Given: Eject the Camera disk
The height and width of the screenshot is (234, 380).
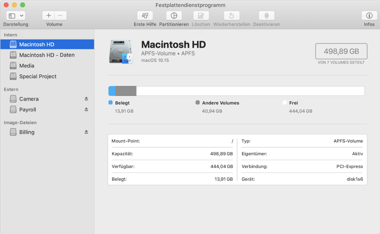Looking at the screenshot, I should (x=86, y=98).
